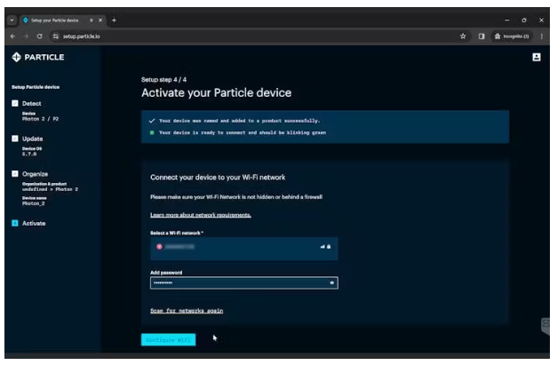This screenshot has height=365, width=557.
Task: Click 'Setup step 4 / 4' text
Action: [163, 80]
